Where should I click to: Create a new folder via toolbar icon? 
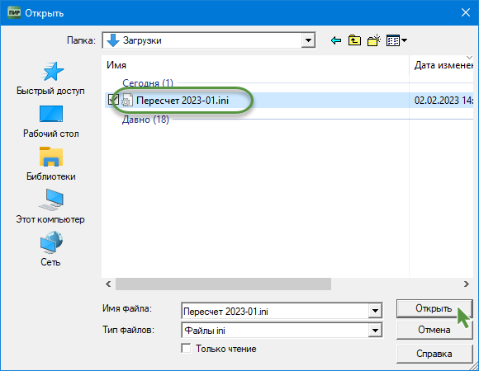click(x=374, y=40)
